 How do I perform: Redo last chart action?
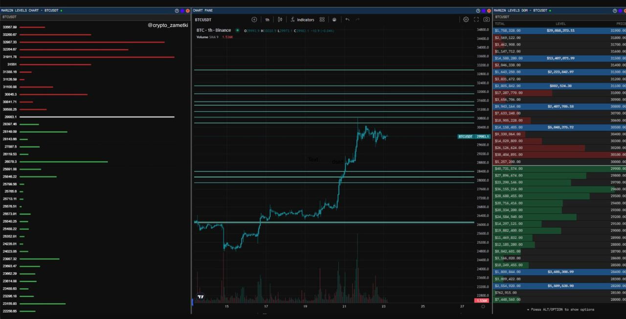[x=358, y=20]
